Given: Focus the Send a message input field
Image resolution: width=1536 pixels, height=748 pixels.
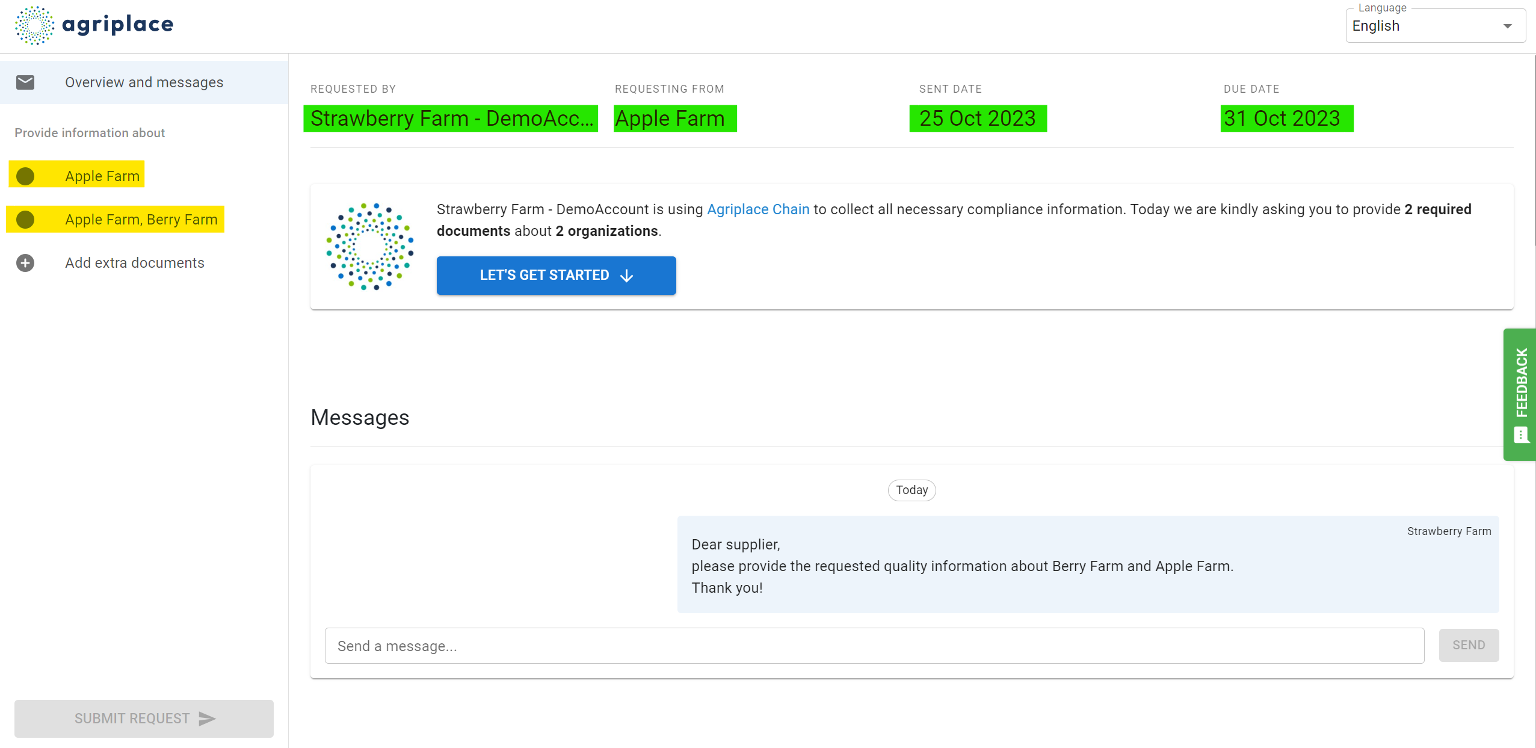Looking at the screenshot, I should click(x=874, y=646).
